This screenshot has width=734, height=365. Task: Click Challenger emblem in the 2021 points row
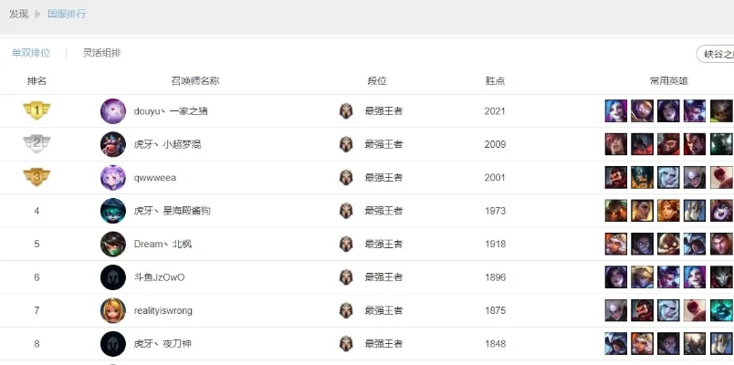pyautogui.click(x=346, y=111)
